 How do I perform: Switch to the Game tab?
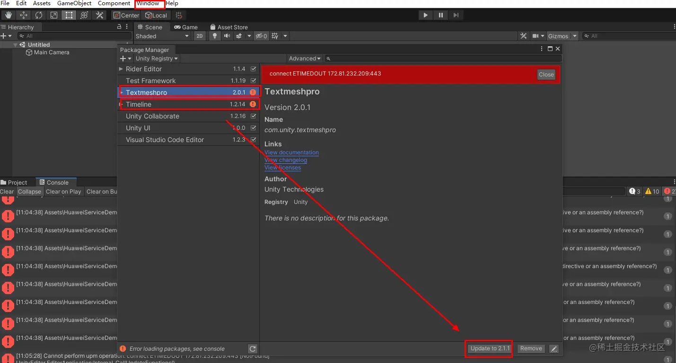pyautogui.click(x=186, y=27)
